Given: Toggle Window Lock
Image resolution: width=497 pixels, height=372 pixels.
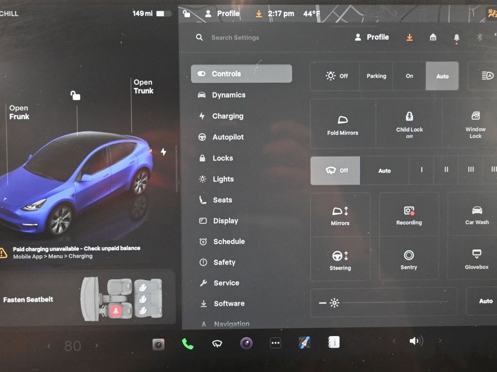Looking at the screenshot, I should pos(475,123).
